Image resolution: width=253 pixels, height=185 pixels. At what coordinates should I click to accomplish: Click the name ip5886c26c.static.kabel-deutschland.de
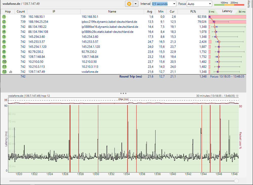(x=107, y=32)
